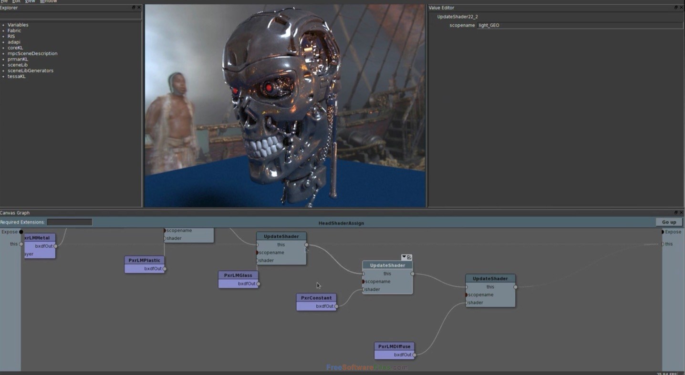Open the View menu
The width and height of the screenshot is (685, 375).
click(30, 1)
